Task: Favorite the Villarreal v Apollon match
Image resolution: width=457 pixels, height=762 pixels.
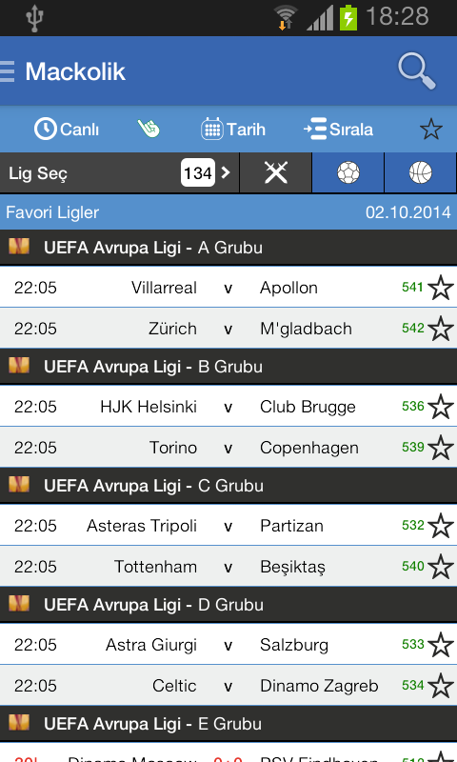Action: click(x=441, y=288)
